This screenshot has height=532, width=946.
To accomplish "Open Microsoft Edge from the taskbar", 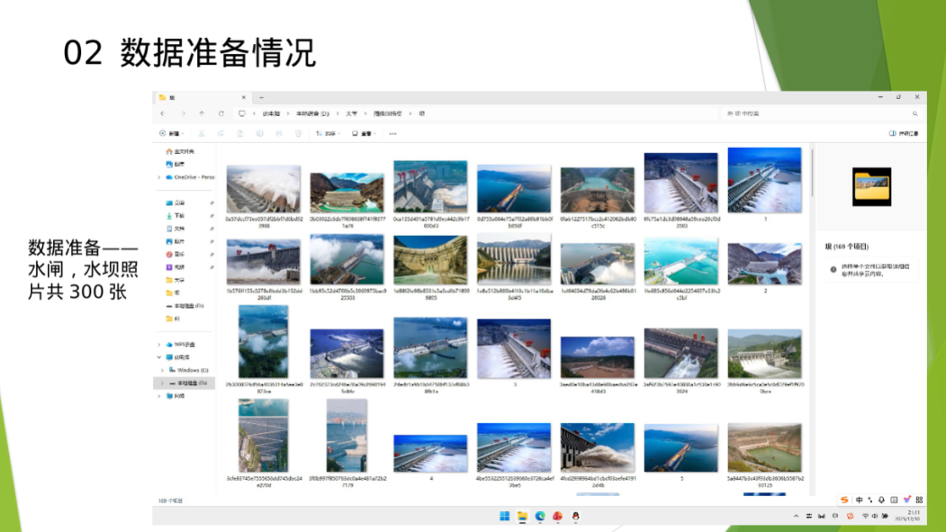I will (x=540, y=516).
